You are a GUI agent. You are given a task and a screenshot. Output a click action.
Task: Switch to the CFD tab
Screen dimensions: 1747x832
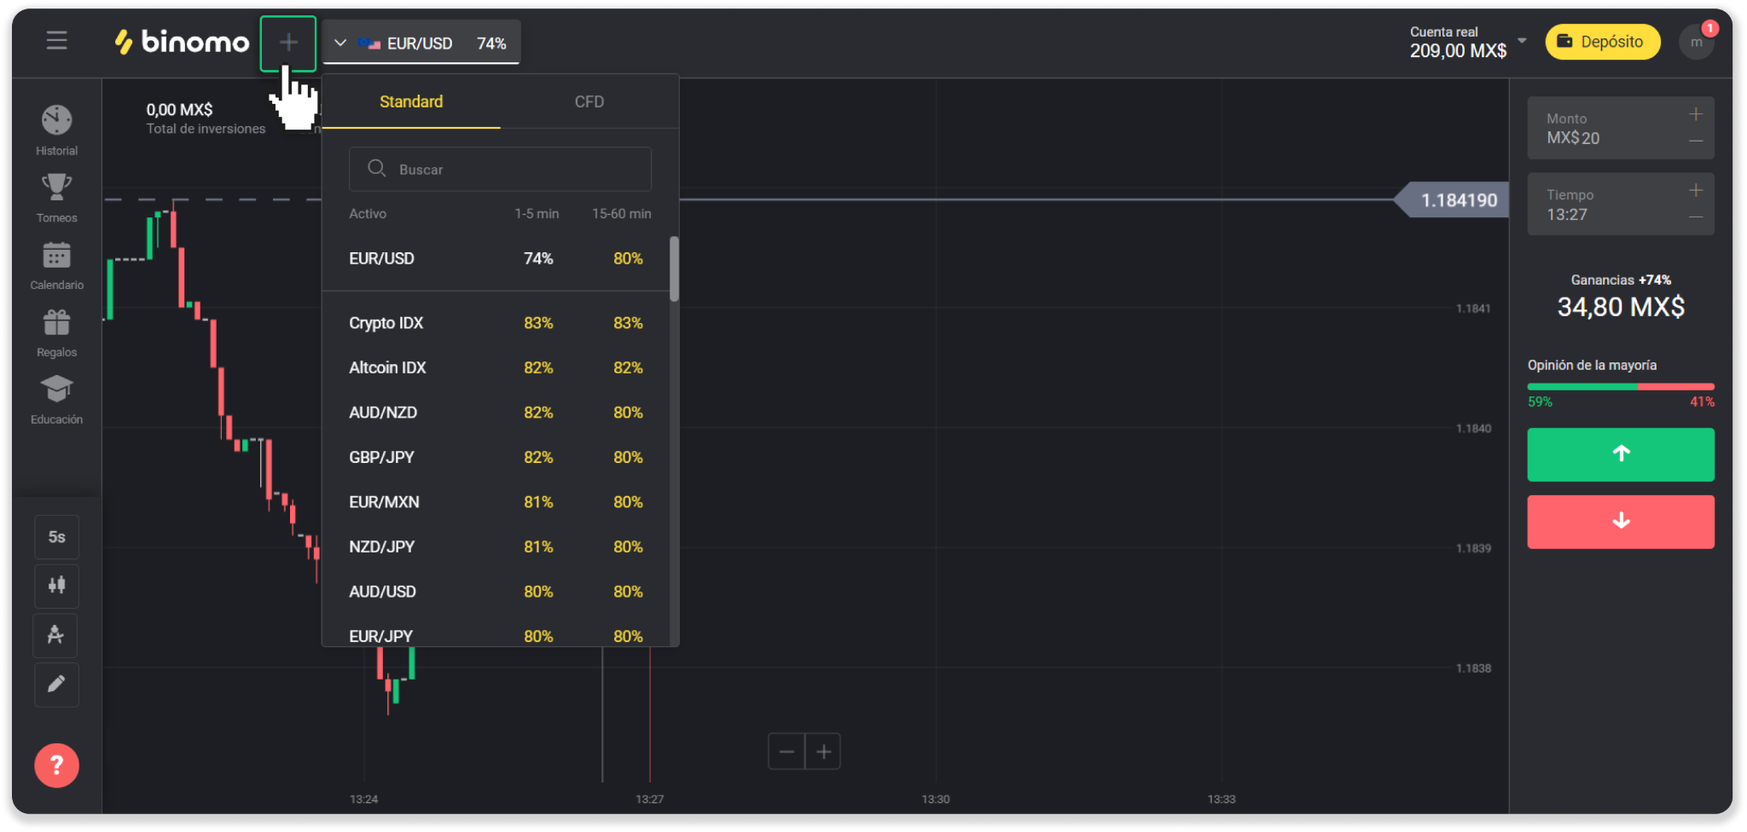pyautogui.click(x=589, y=102)
